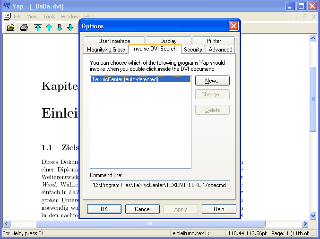This screenshot has height=239, width=320.
Task: Click the Yap application icon in the title bar
Action: click(7, 6)
